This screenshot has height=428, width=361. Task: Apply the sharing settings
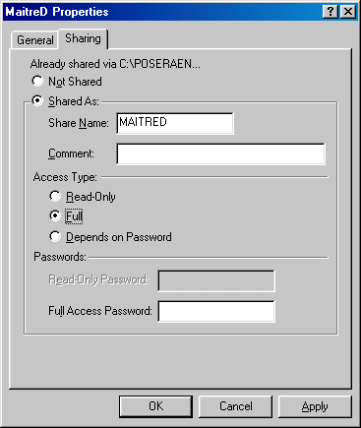315,406
